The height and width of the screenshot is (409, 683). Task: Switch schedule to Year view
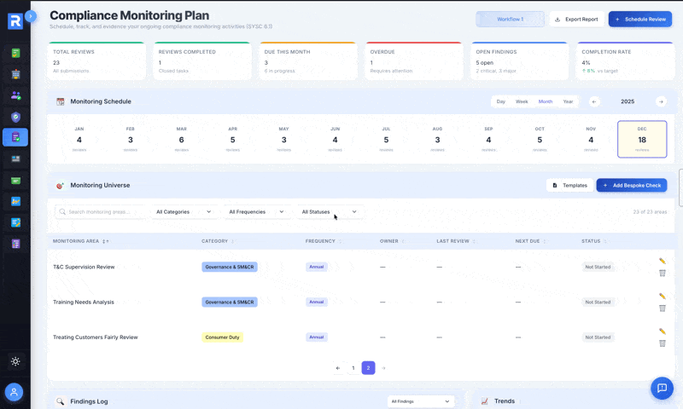coord(568,101)
